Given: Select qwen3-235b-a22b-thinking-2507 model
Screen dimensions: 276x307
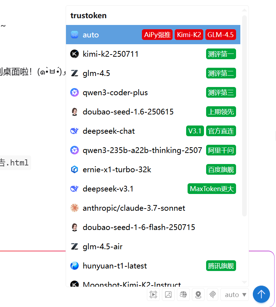Looking at the screenshot, I should point(153,150).
